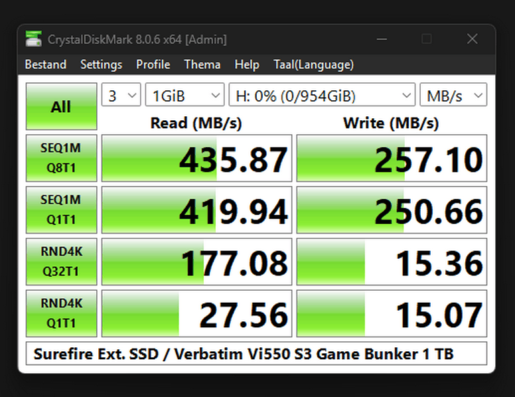
Task: Minimize the CrystalDiskMark window
Action: point(382,39)
